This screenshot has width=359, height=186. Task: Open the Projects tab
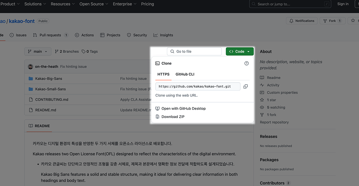pos(110,35)
